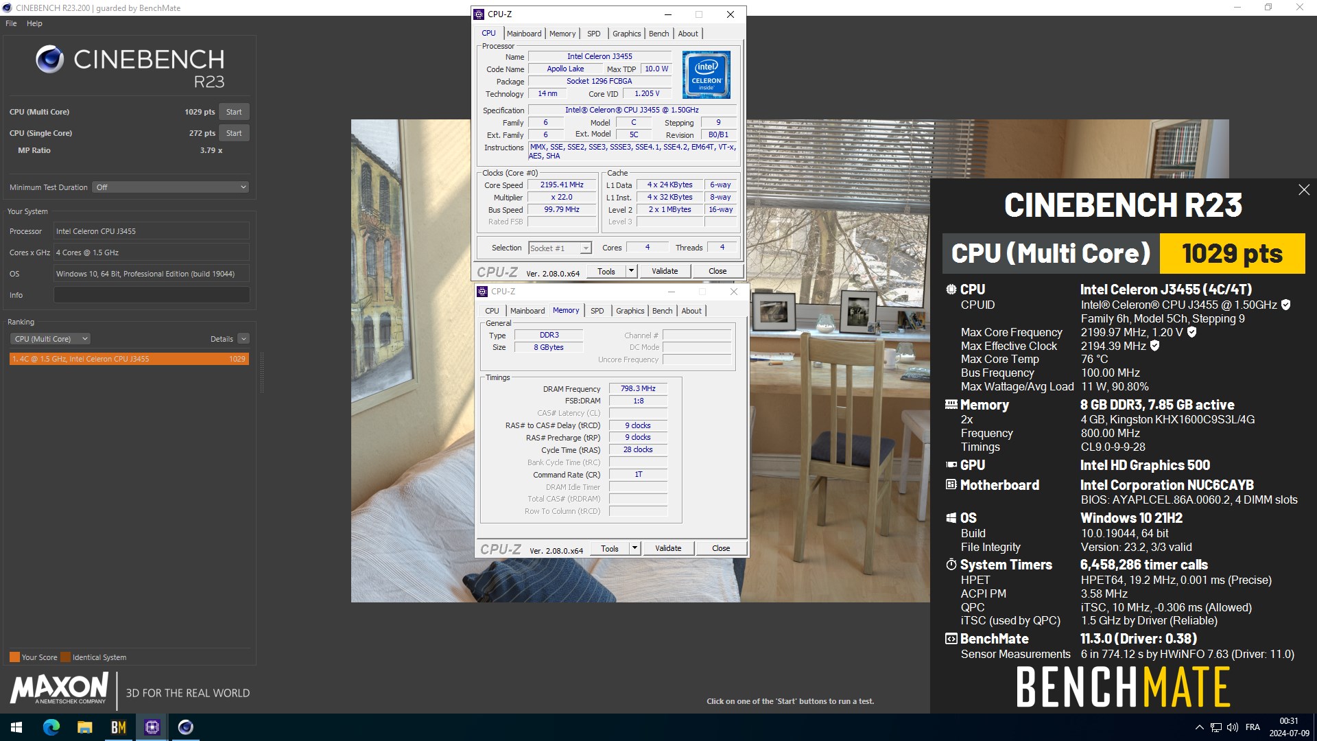
Task: Switch to Bench tab in lower CPU-Z
Action: [x=662, y=311]
